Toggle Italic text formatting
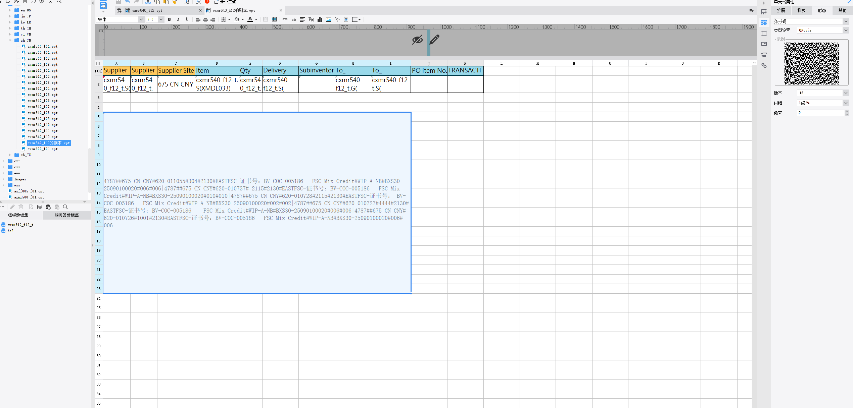The height and width of the screenshot is (408, 853). tap(178, 19)
